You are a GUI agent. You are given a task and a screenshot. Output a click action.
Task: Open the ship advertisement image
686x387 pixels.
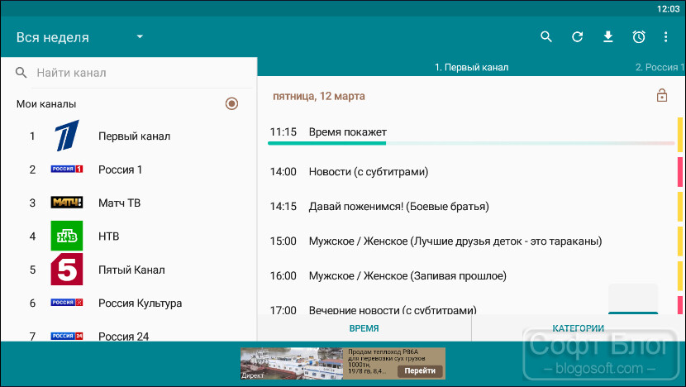click(x=292, y=363)
